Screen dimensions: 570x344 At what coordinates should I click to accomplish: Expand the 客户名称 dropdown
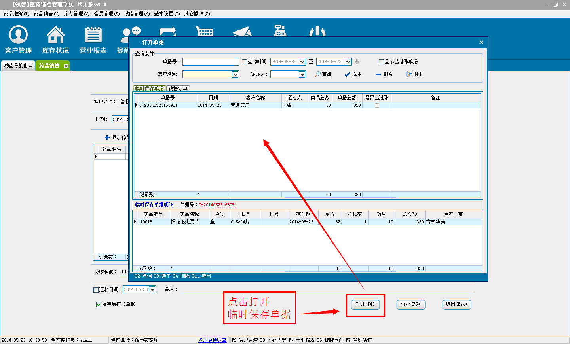point(235,74)
